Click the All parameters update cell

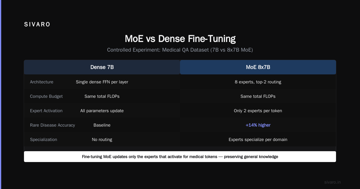[102, 111]
